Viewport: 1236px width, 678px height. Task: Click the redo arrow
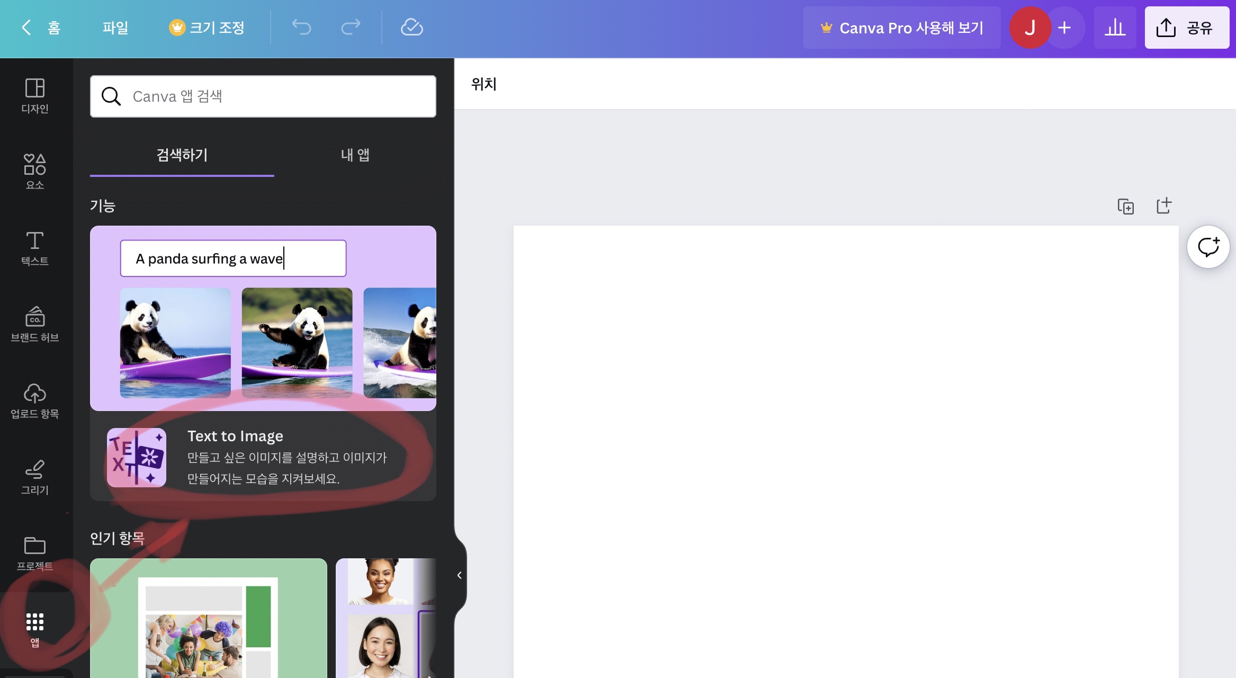pos(351,28)
